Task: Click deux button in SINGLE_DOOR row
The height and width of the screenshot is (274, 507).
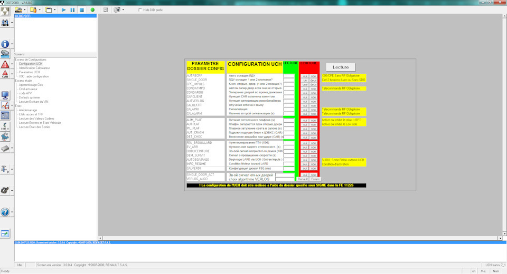Action: (313, 81)
